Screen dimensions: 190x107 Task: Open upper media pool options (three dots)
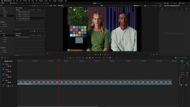click(x=44, y=6)
